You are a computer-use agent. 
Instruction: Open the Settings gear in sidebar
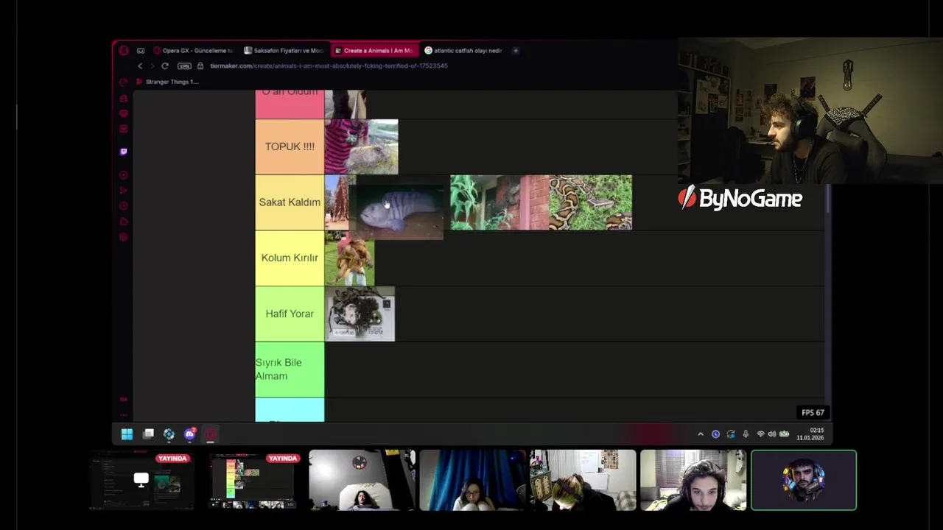coord(123,237)
